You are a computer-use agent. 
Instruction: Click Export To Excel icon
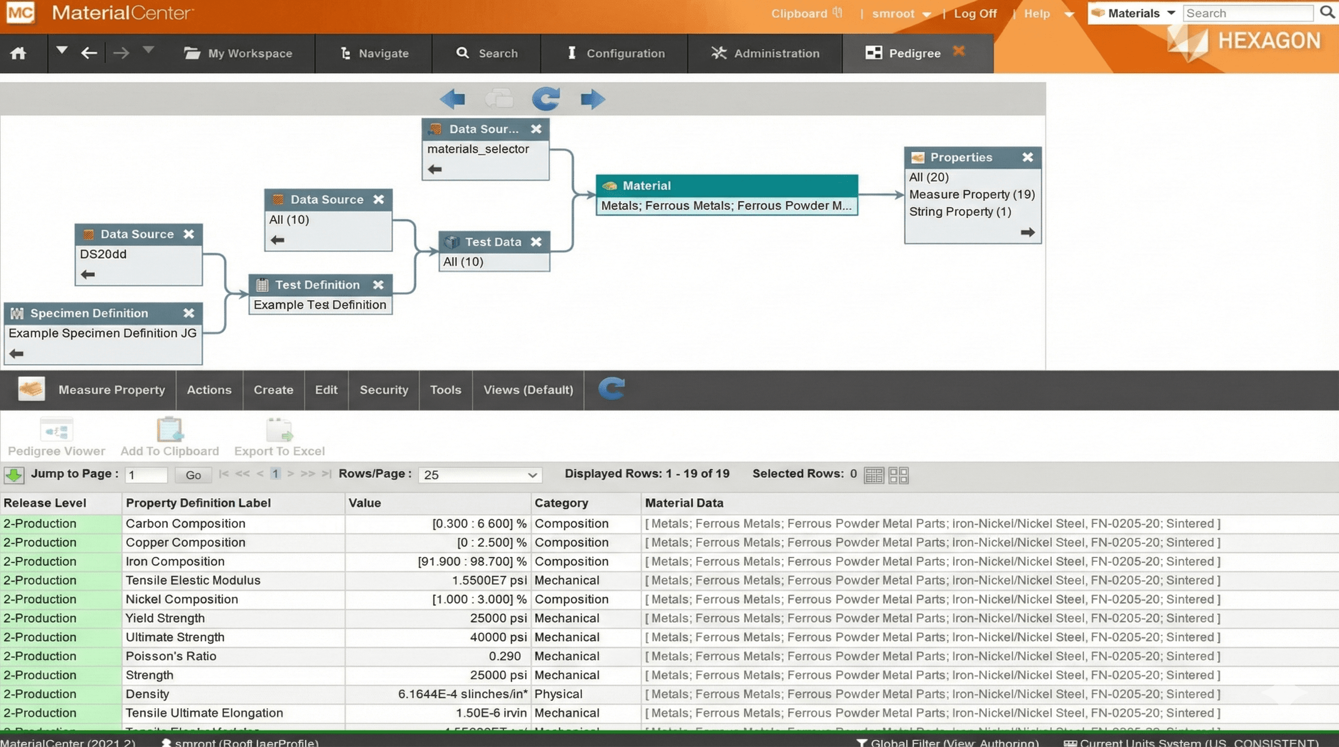(279, 430)
